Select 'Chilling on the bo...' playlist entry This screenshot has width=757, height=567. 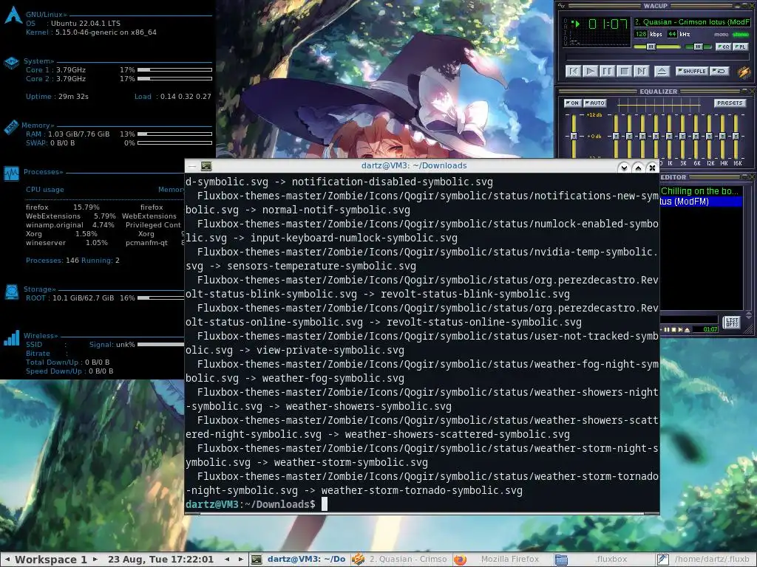(701, 191)
